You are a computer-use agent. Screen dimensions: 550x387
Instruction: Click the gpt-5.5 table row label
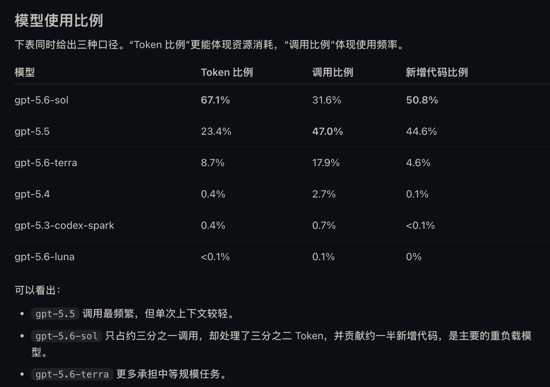(x=32, y=132)
